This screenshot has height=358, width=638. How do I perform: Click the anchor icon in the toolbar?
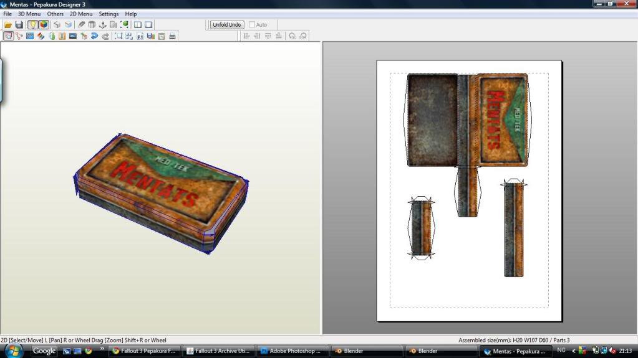pos(103,25)
